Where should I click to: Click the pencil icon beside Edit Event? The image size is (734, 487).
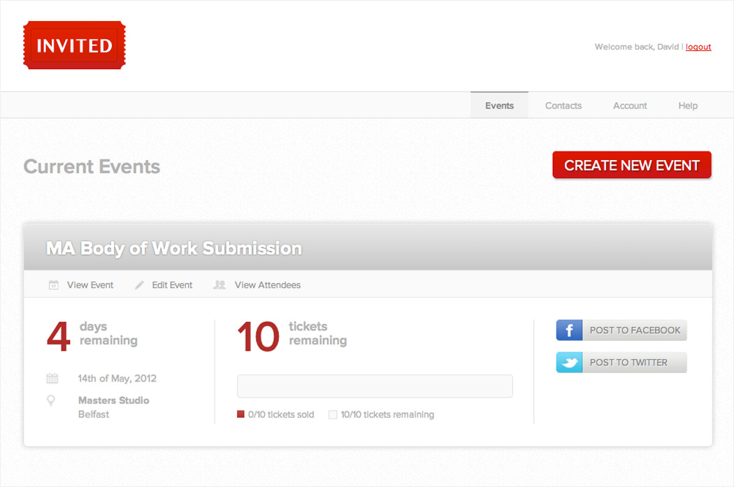pyautogui.click(x=140, y=285)
